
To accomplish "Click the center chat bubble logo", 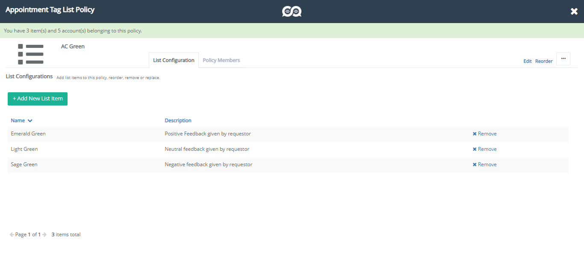I will click(292, 12).
